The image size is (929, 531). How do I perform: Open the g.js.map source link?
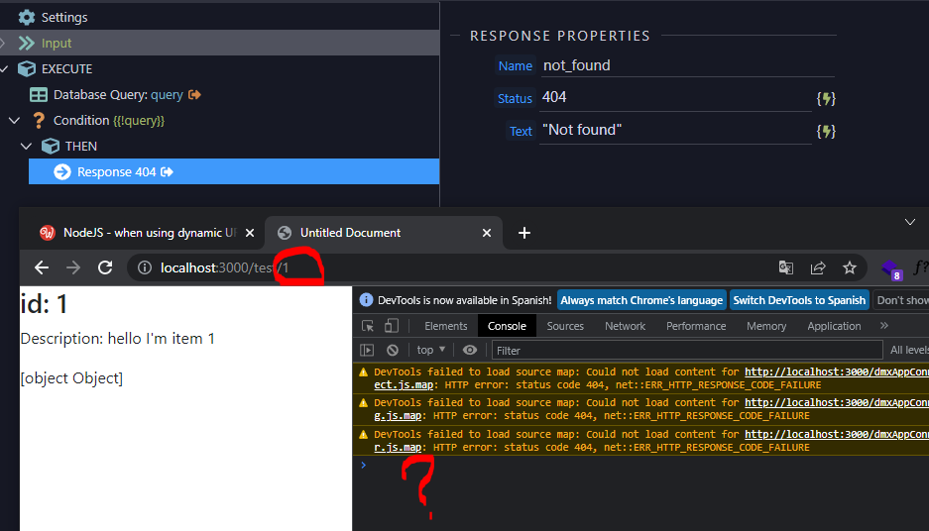(x=398, y=415)
